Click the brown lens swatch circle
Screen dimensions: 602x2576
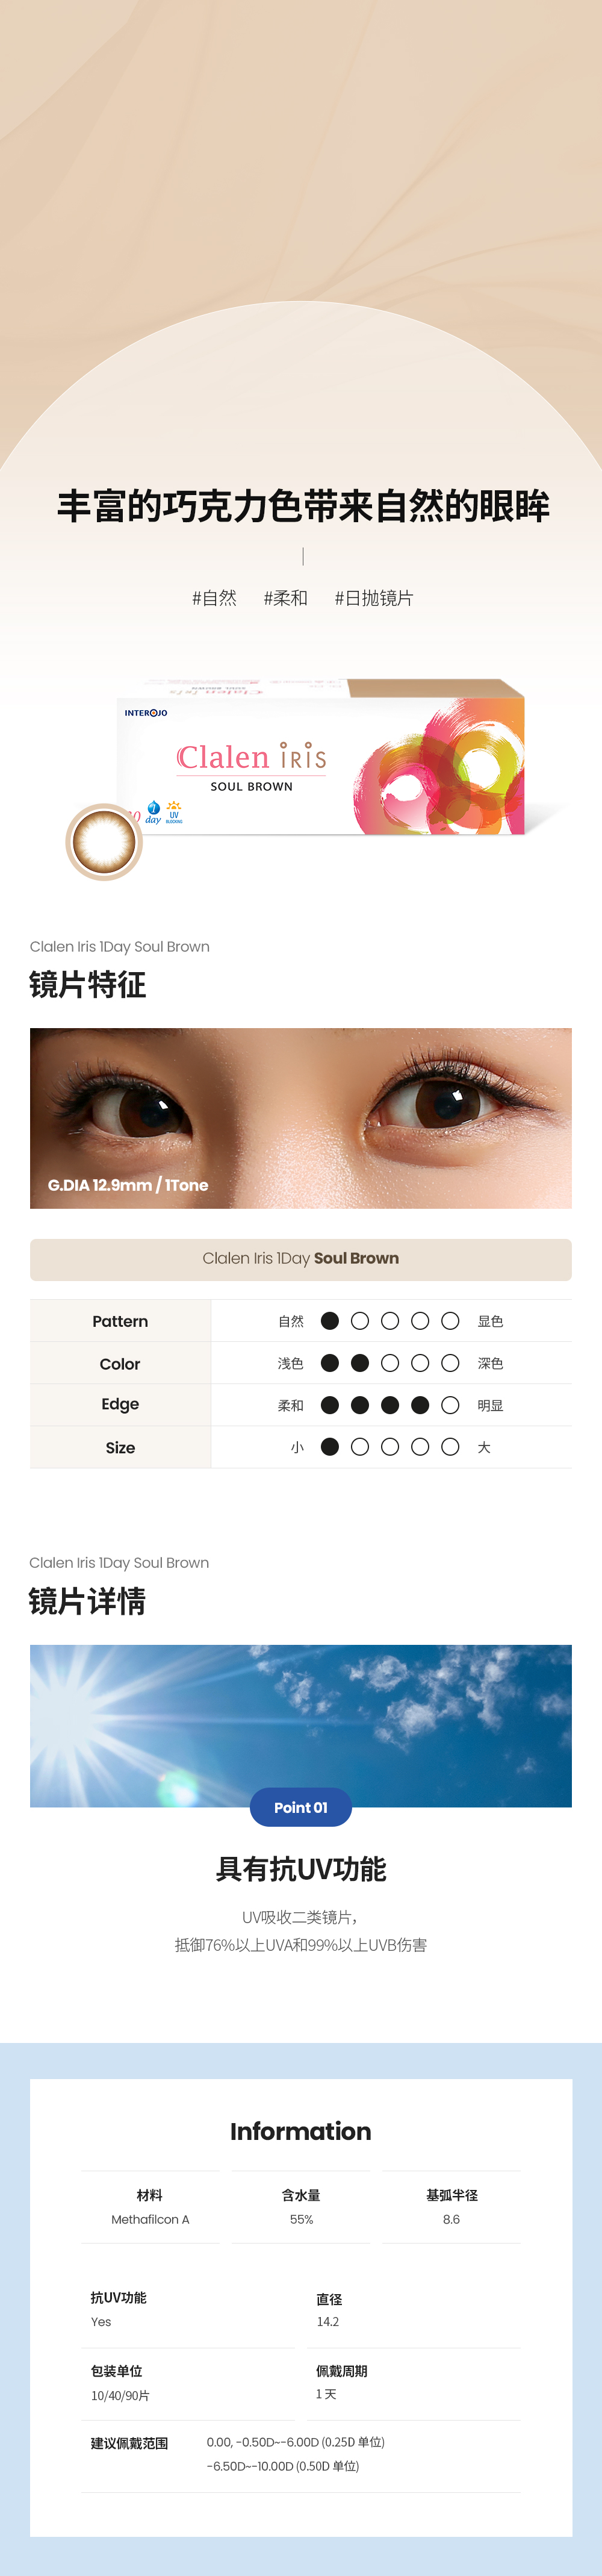(x=104, y=841)
